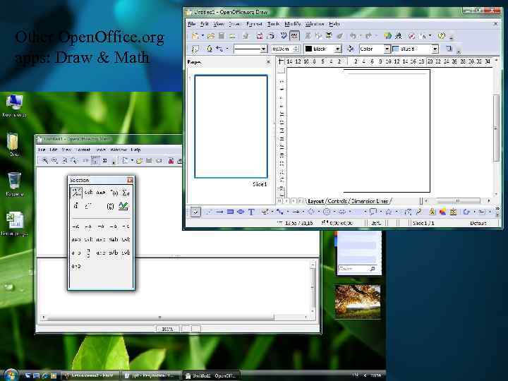Click the Windows Start button

click(x=10, y=375)
